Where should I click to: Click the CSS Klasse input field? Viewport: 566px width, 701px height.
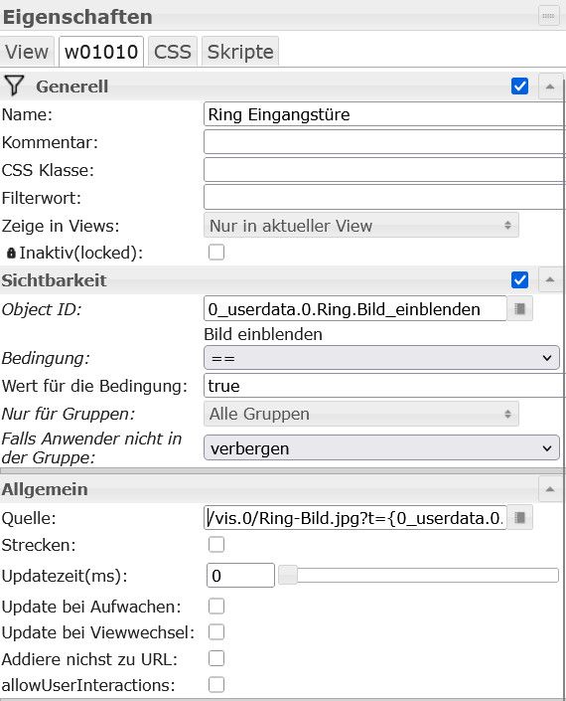(384, 170)
